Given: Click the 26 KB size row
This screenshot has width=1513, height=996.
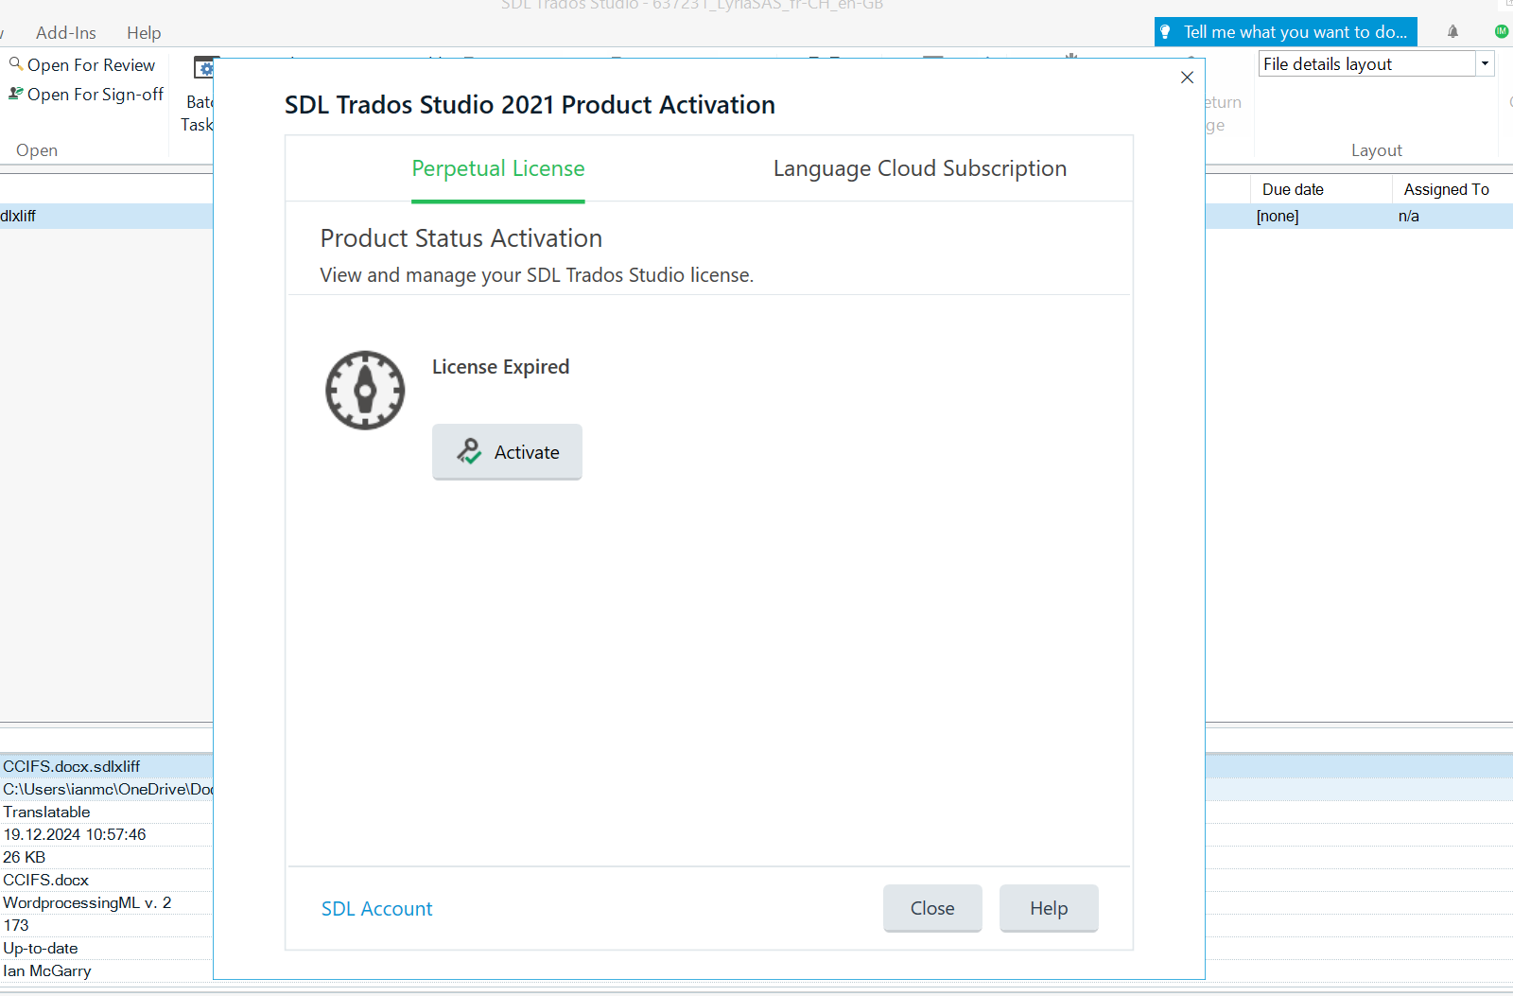Looking at the screenshot, I should pos(106,857).
